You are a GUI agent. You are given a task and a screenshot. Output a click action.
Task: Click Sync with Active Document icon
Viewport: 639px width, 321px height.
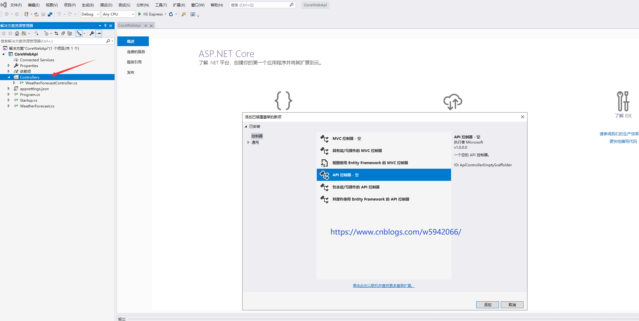click(56, 33)
